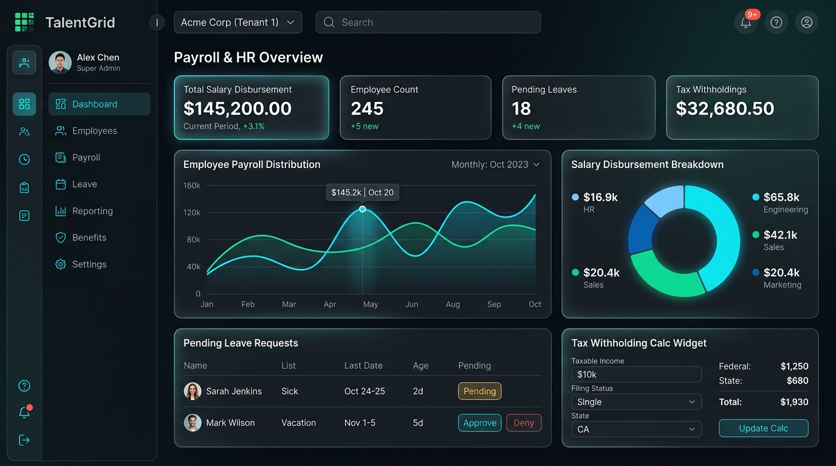
Task: Select the people icon in icon rail
Action: coord(24,132)
